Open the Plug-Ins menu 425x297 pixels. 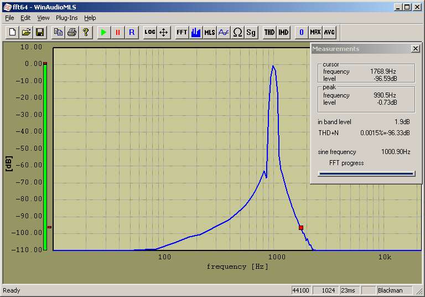66,18
